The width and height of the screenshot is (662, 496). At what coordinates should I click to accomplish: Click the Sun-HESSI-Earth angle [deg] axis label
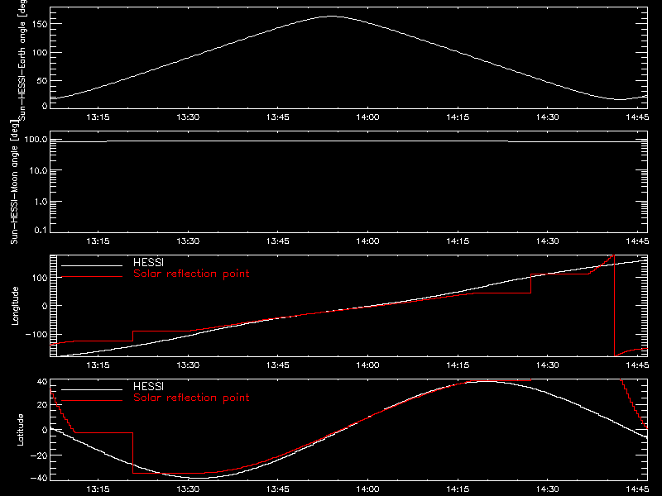(22, 60)
